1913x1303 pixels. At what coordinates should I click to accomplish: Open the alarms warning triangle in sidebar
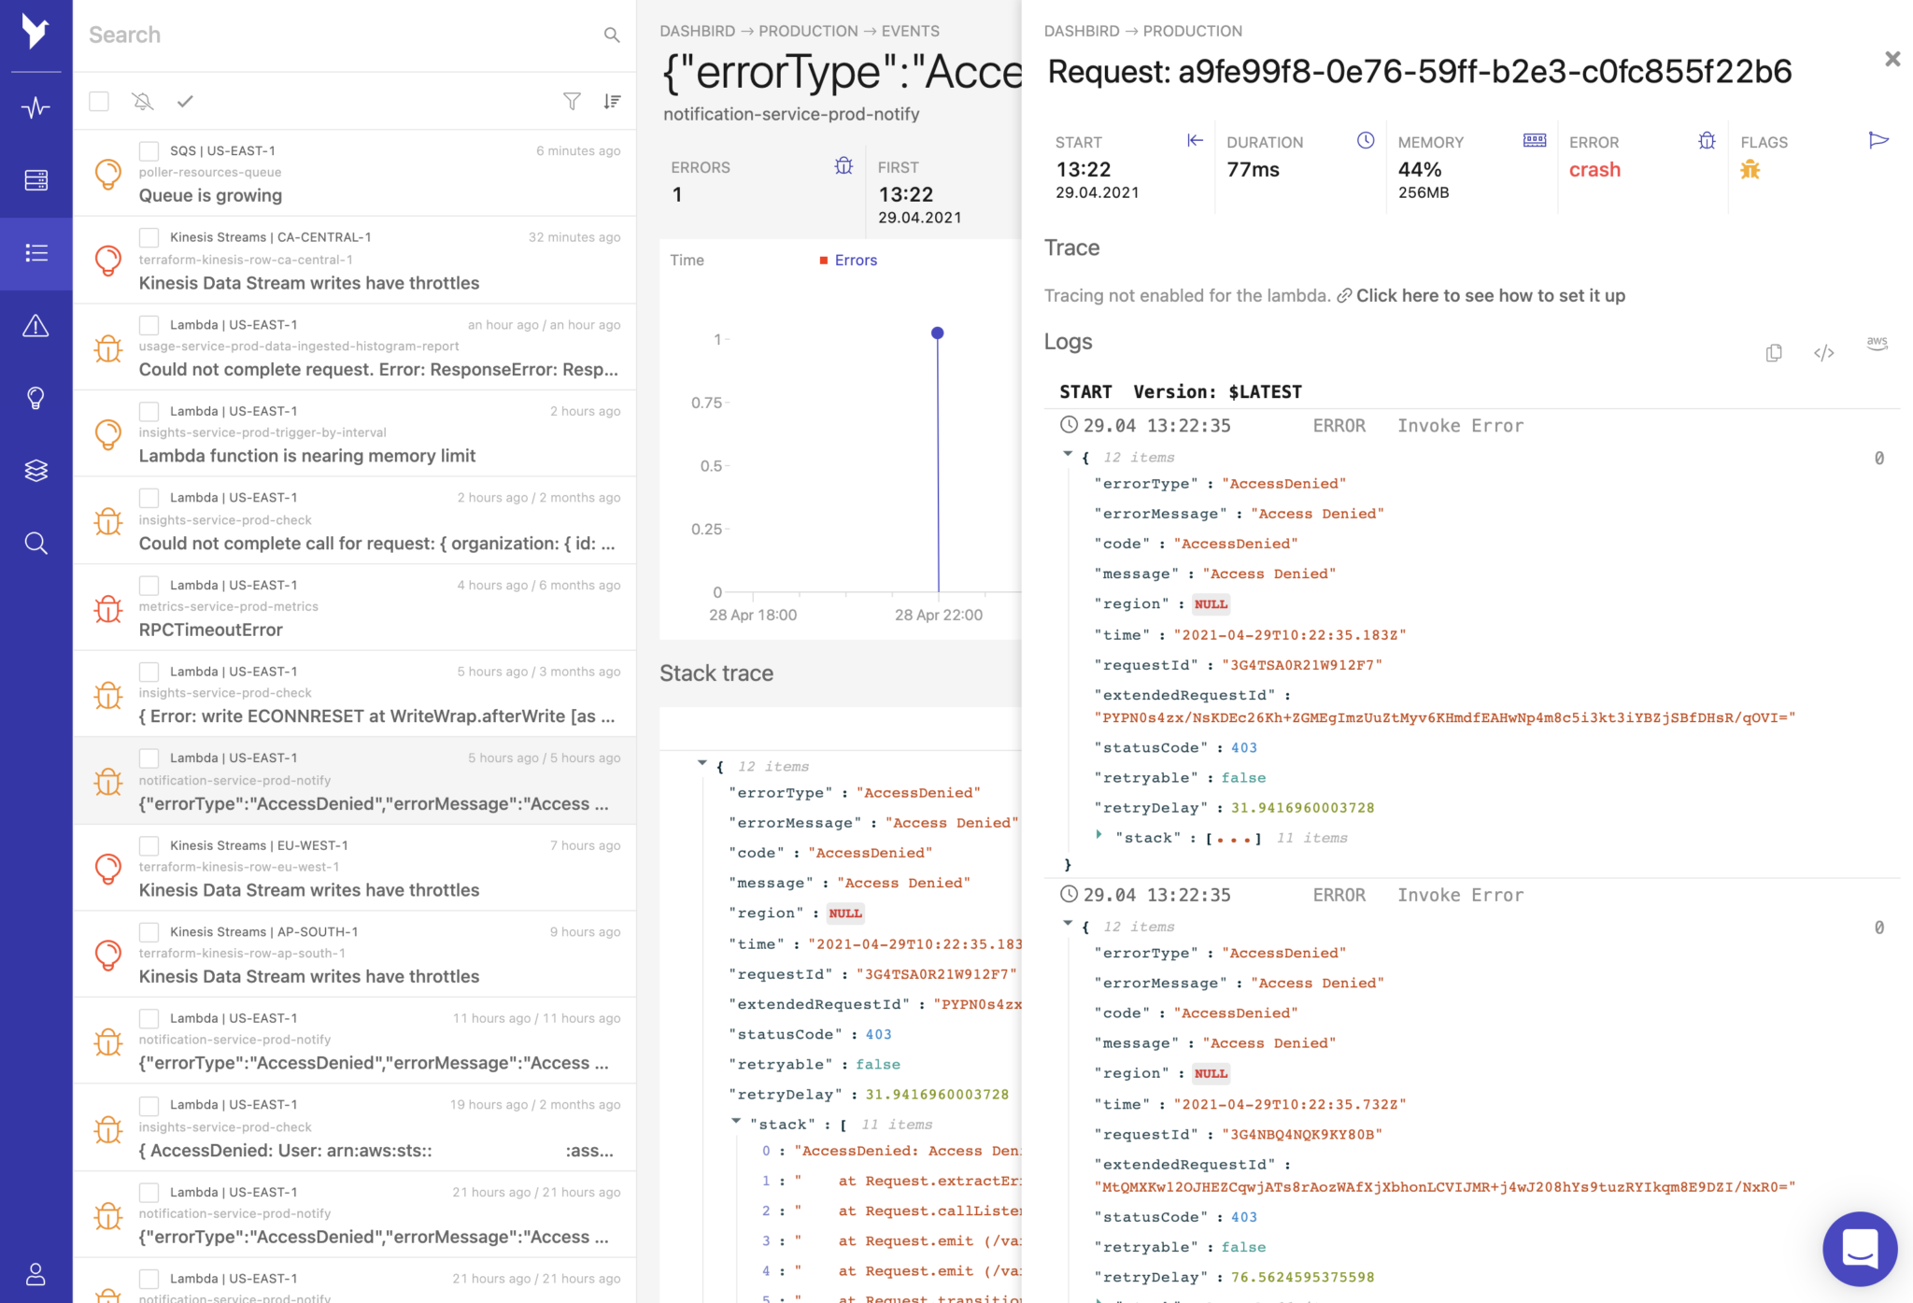click(35, 327)
